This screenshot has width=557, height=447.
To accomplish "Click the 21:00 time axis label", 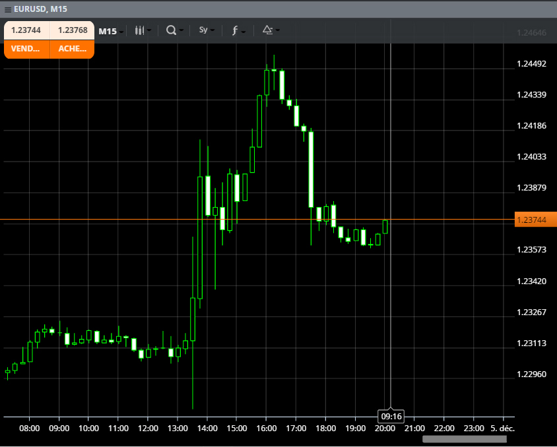I will (x=414, y=429).
